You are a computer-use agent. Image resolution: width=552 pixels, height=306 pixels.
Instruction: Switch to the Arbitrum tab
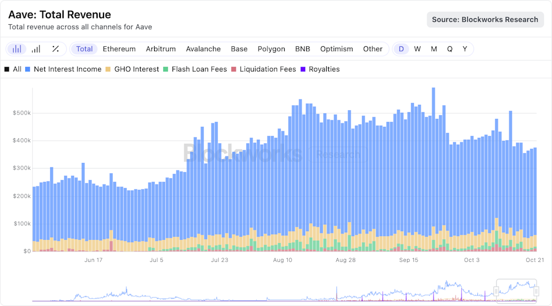[161, 49]
